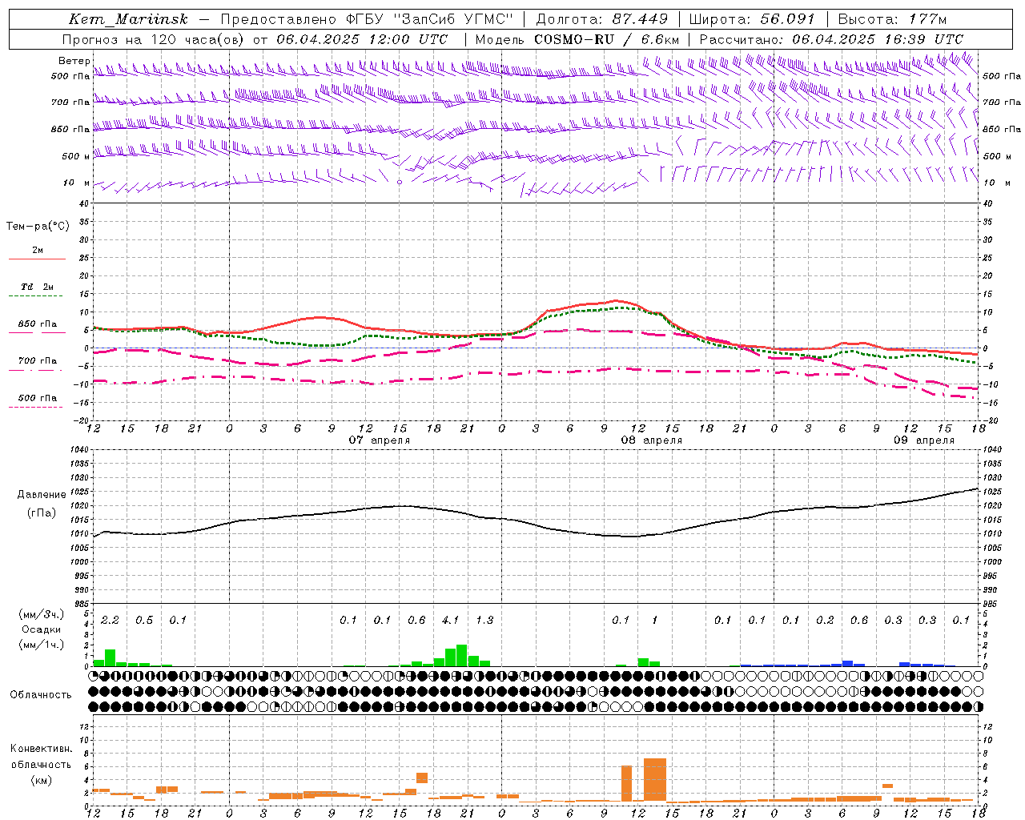Click the (км) unit label
The height and width of the screenshot is (820, 1025).
tap(42, 779)
